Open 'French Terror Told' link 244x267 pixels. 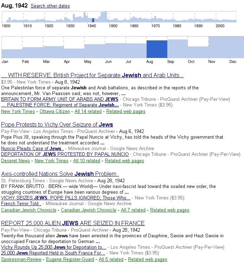21,204
